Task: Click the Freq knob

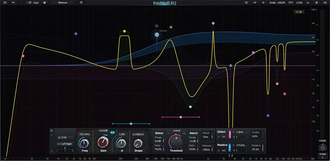Action: 84,143
